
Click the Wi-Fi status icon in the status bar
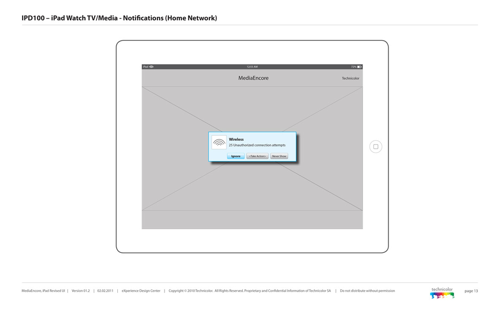(x=152, y=67)
